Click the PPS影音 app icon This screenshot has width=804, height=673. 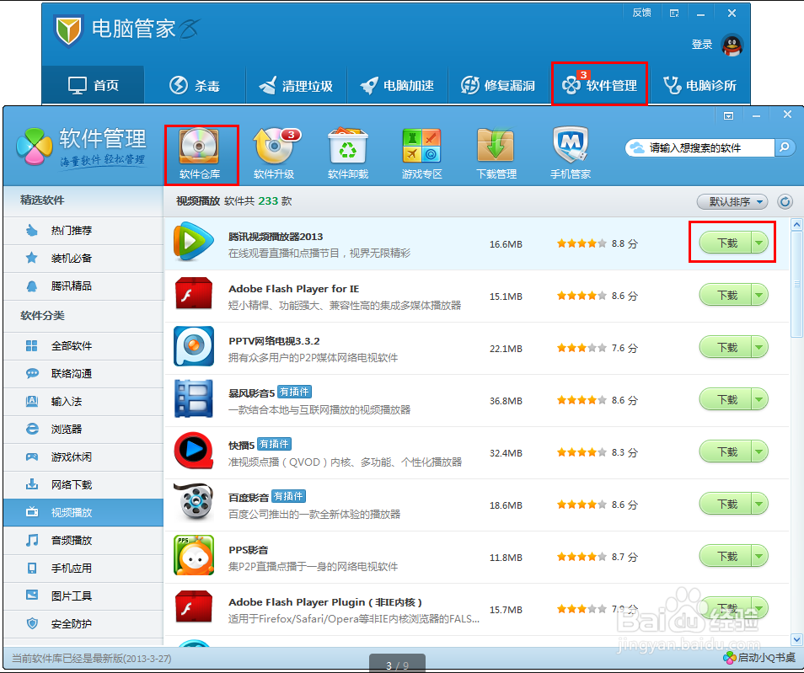point(193,556)
